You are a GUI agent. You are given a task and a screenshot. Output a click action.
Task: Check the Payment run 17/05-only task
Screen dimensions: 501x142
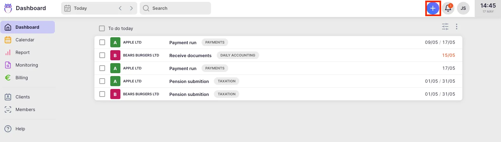point(102,68)
